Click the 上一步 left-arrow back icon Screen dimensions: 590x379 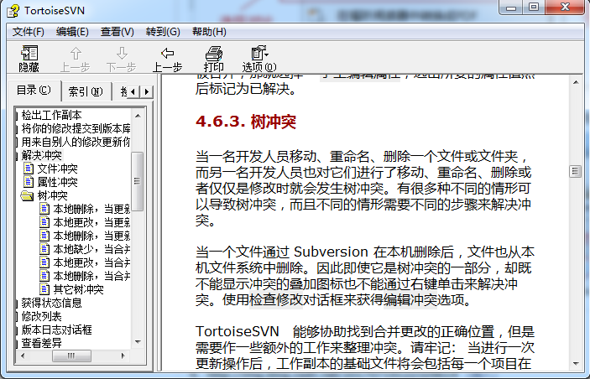click(x=168, y=54)
